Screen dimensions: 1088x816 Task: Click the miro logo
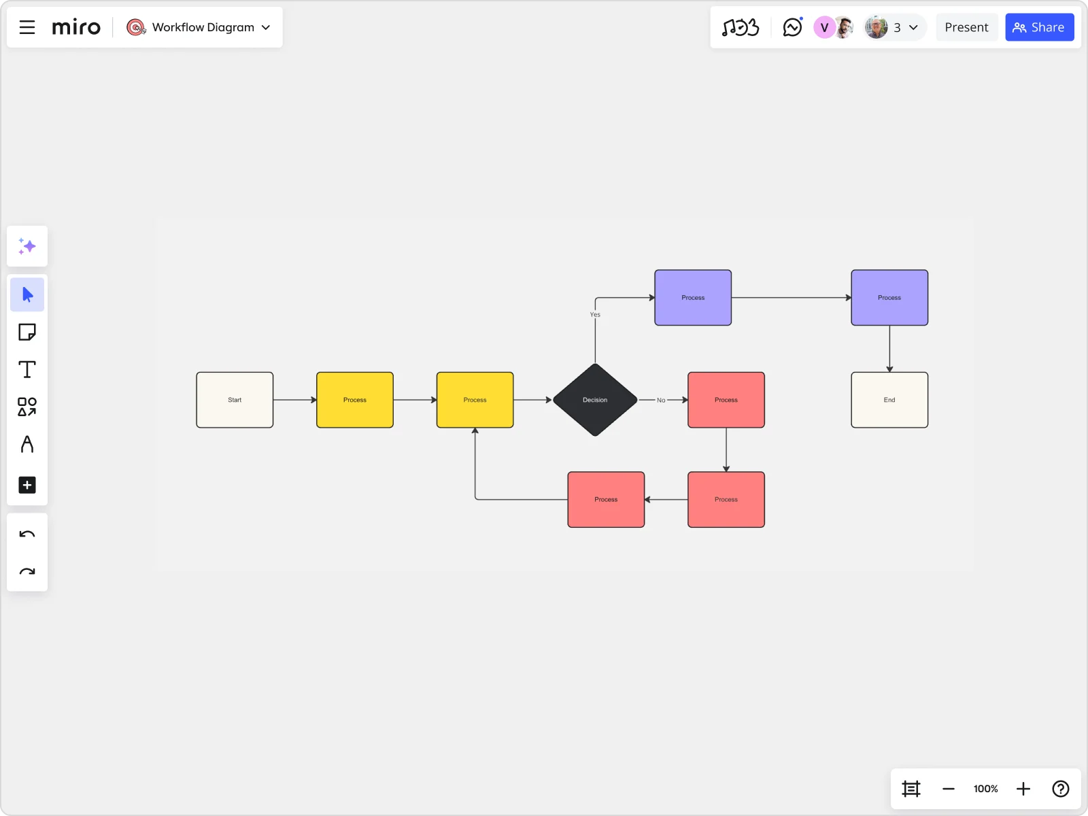(75, 27)
